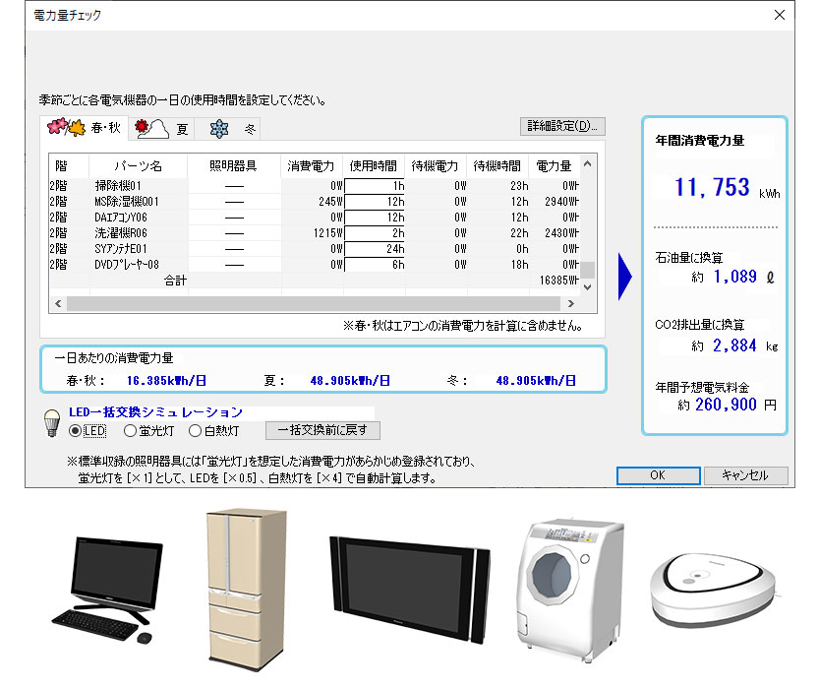The height and width of the screenshot is (689, 819).
Task: Select the 蛍光灯 radio button
Action: (131, 430)
